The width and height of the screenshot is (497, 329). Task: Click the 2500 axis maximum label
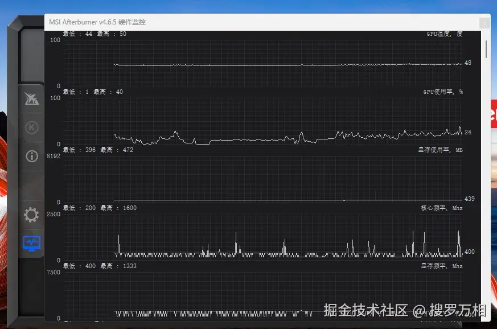[x=54, y=214]
